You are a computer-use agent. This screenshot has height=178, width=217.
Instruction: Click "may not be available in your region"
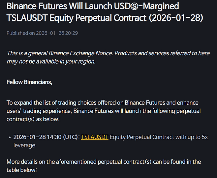click(x=51, y=61)
